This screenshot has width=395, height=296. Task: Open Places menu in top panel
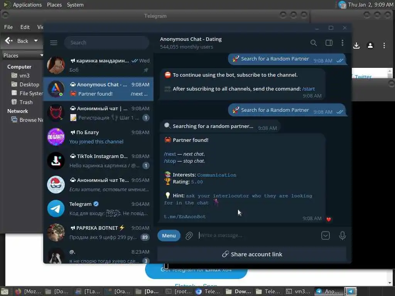coord(54,5)
